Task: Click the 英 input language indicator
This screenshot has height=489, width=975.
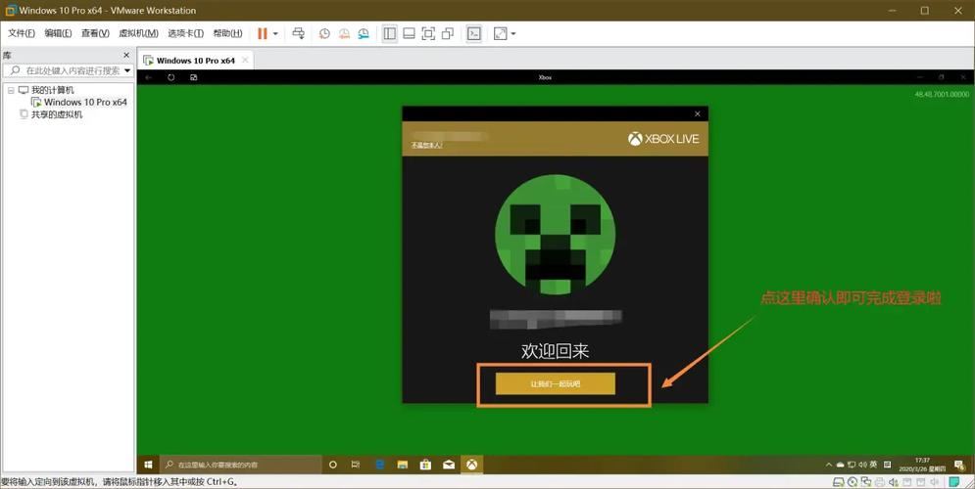Action: (x=873, y=465)
